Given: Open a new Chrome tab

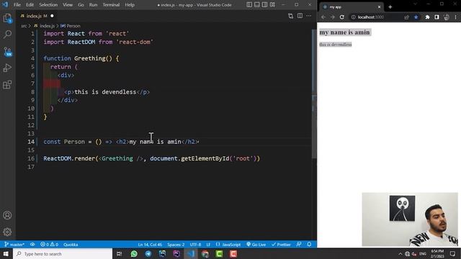Looking at the screenshot, I should tap(390, 6).
